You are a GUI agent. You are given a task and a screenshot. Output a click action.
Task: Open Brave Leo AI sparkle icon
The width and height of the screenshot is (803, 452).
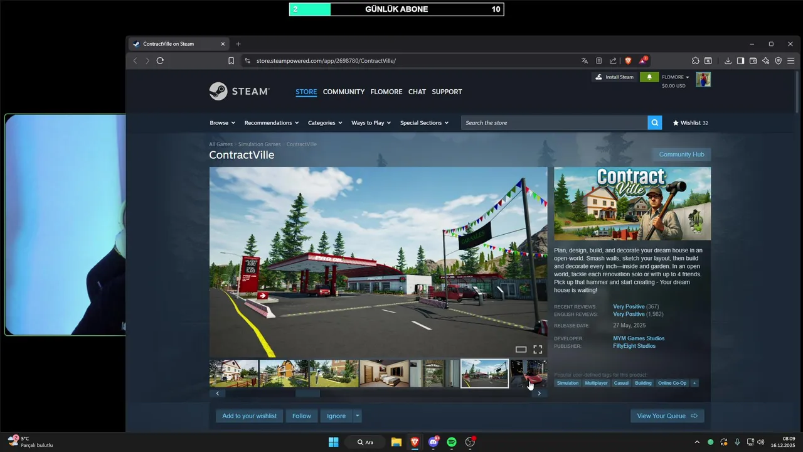(x=765, y=61)
